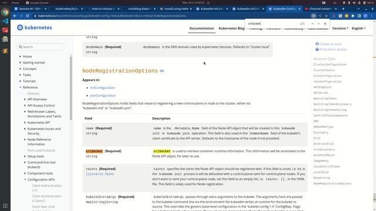This screenshot has width=376, height=211.
Task: Click the Kubernetes logo
Action: pos(35,28)
